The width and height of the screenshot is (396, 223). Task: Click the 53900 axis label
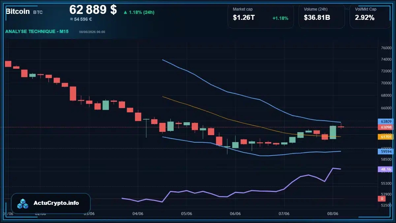[x=386, y=194]
